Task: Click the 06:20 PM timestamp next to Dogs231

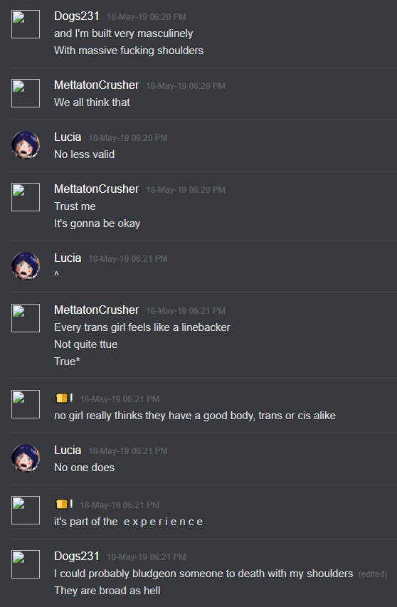Action: coord(147,17)
